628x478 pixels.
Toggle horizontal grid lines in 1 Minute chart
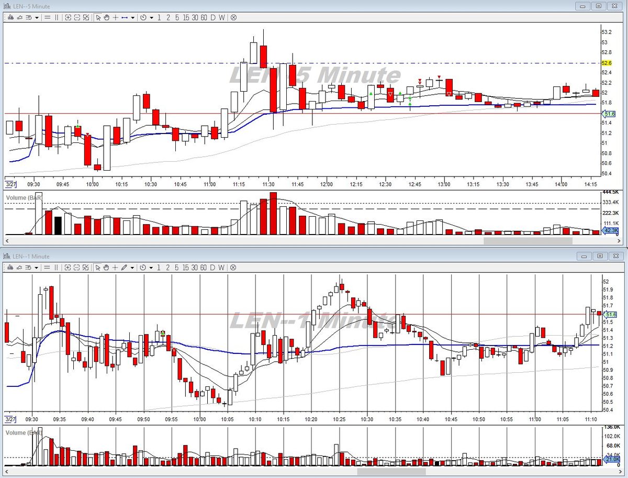[47, 268]
